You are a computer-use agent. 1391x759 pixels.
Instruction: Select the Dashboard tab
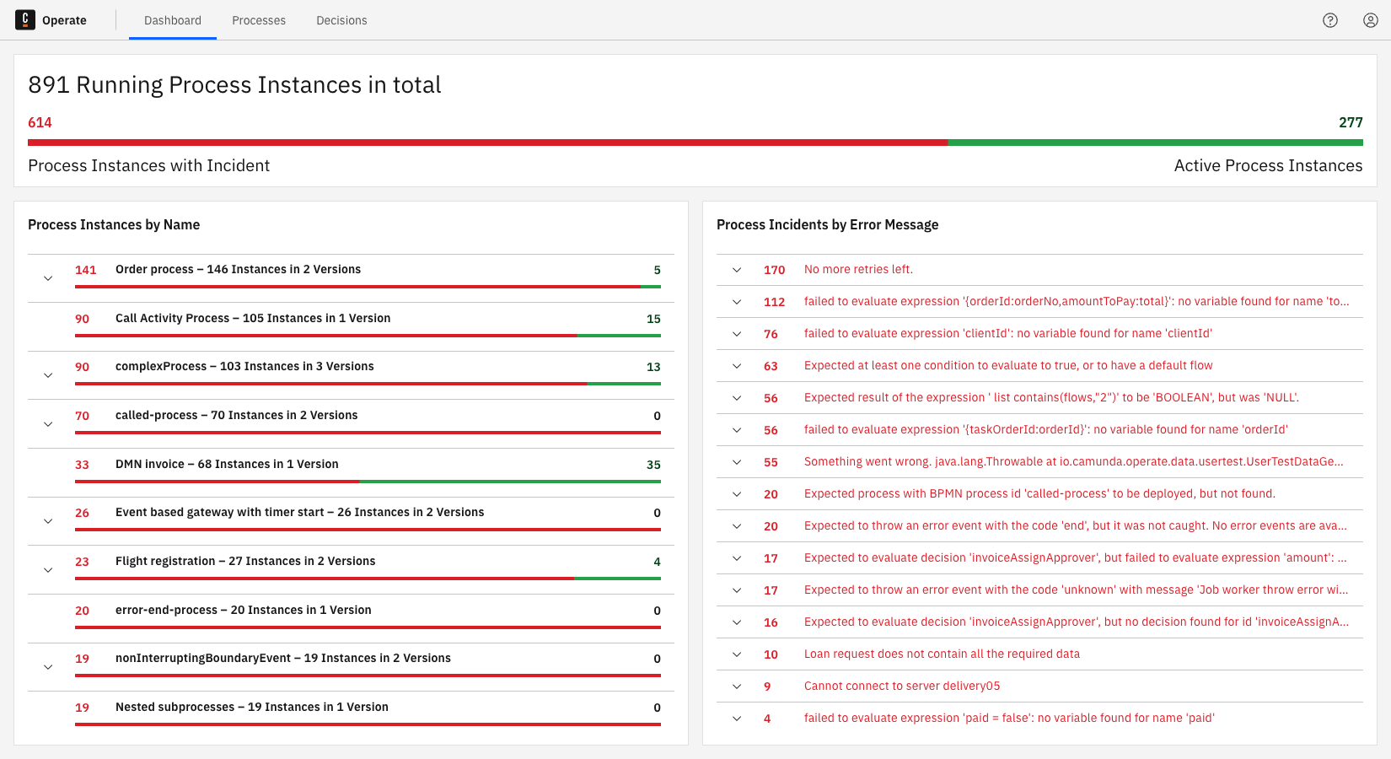tap(173, 20)
